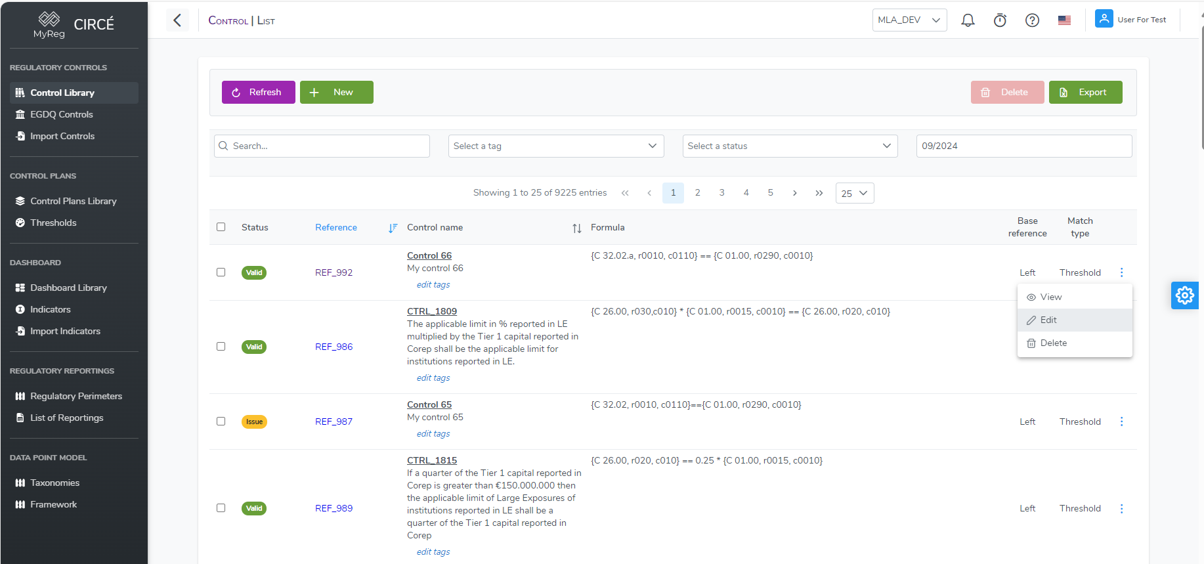This screenshot has width=1204, height=564.
Task: Toggle the select-all header checkbox
Action: coord(221,227)
